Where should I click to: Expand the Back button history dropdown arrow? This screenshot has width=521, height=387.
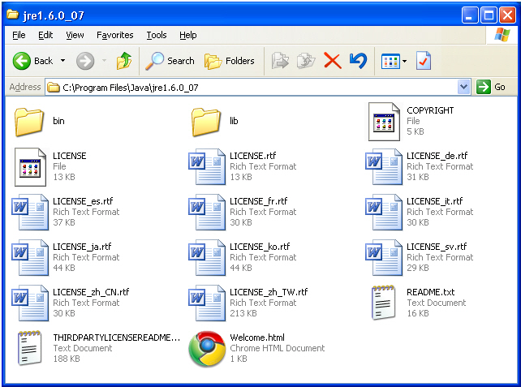click(x=63, y=61)
